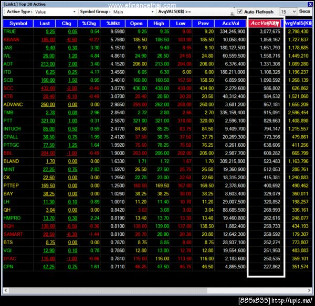The height and width of the screenshot is (306, 315).
Task: Select the CPN symbol
Action: click(8, 267)
